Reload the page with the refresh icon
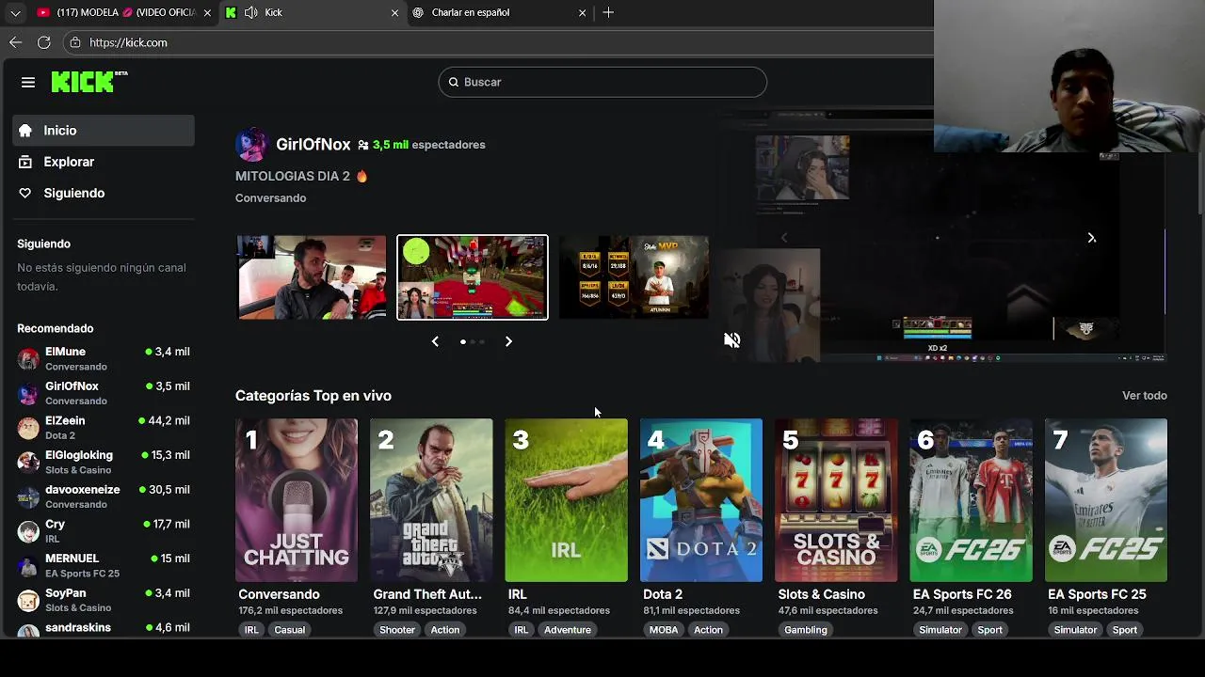This screenshot has width=1205, height=677. pyautogui.click(x=43, y=42)
